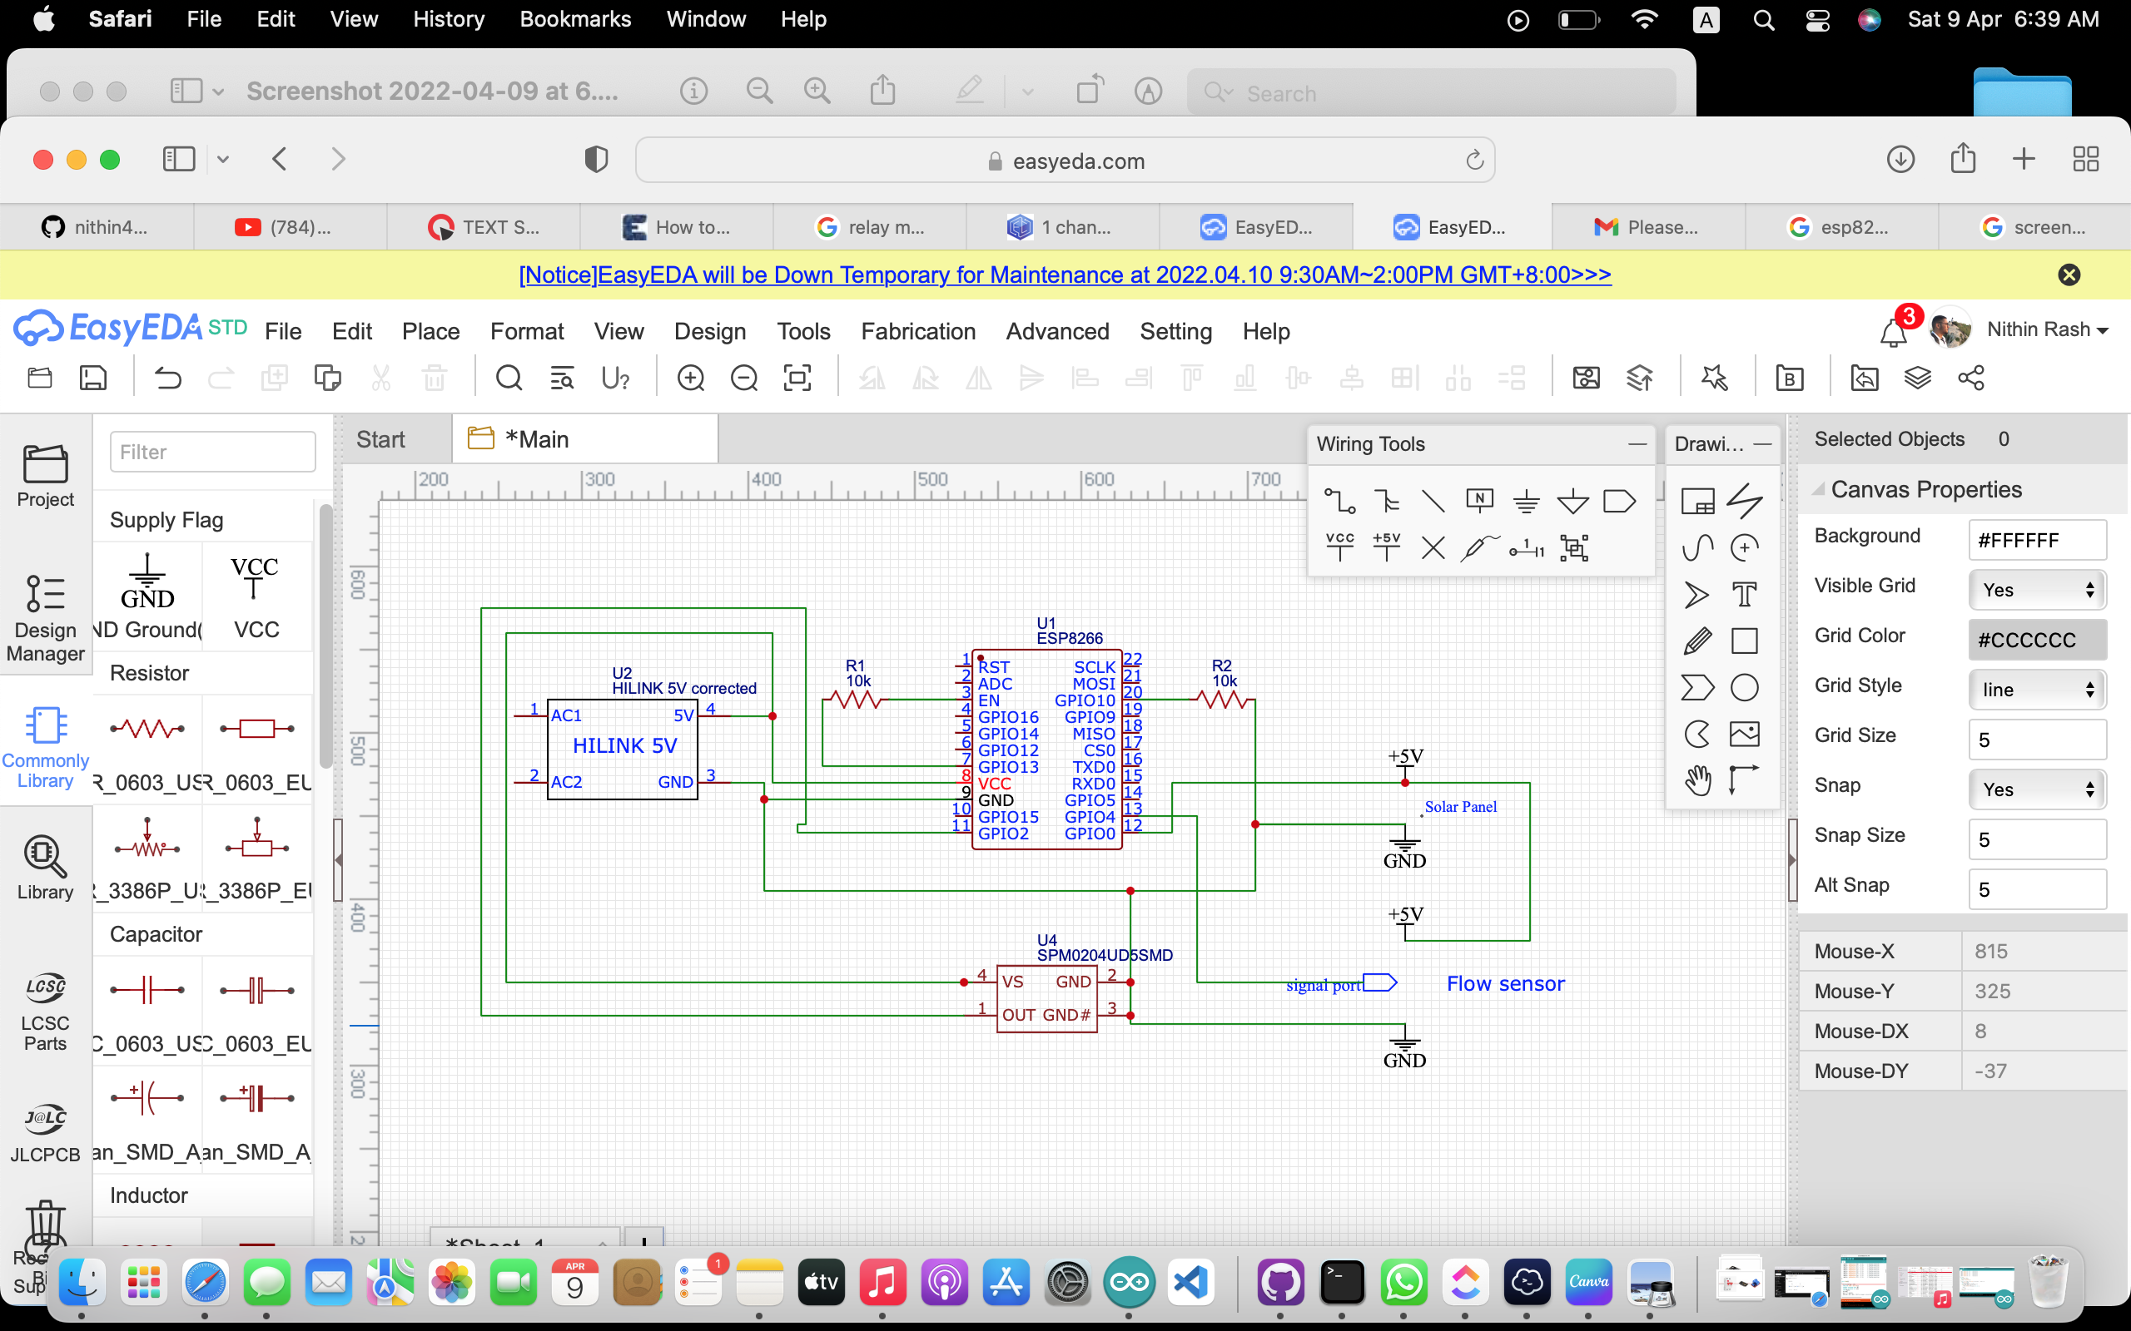Screen dimensions: 2131x1331
Task: Open the Fabrication menu
Action: click(x=917, y=331)
